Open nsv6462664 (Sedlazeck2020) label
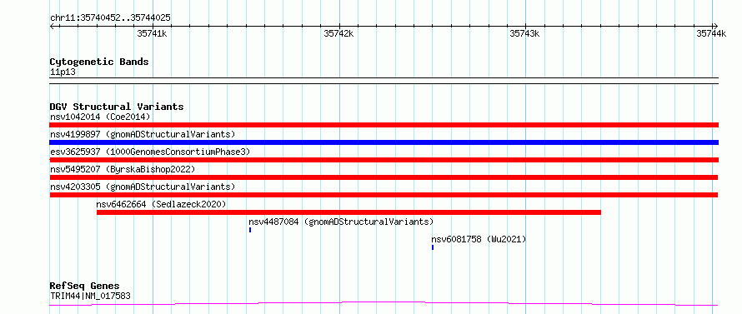Screen dimensions: 742x314 162,204
